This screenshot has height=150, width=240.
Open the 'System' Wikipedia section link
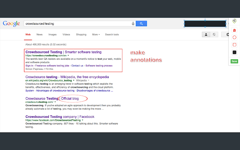pyautogui.click(x=30, y=91)
